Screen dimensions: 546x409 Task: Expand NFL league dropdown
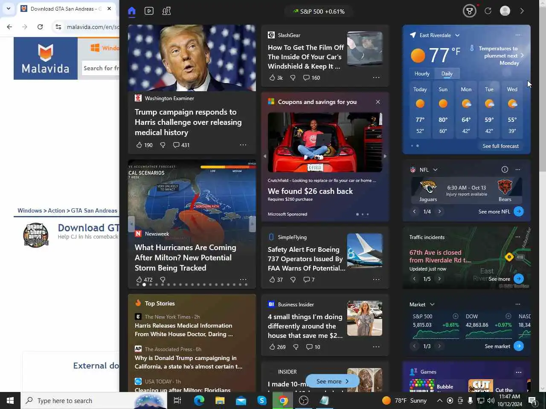coord(435,170)
